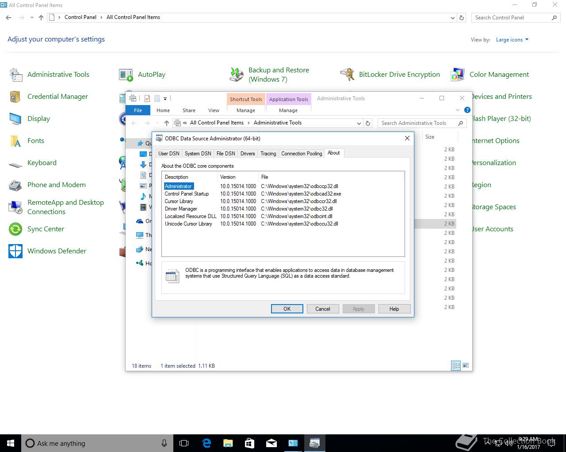Open the View ribbon tab
This screenshot has height=452, width=566.
coord(214,110)
